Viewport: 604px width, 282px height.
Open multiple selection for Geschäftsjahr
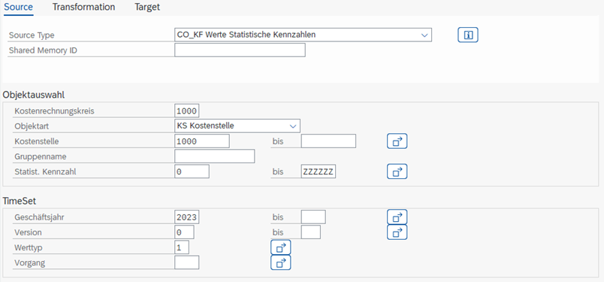tap(397, 217)
